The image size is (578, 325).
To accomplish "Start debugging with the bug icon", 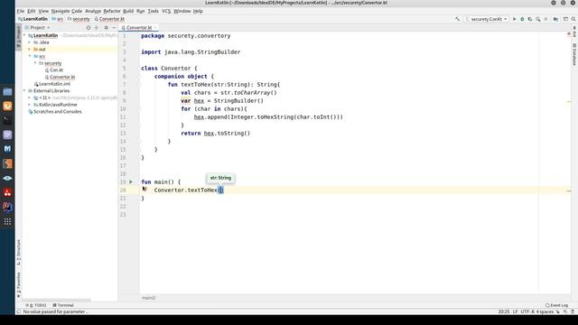I will [x=522, y=19].
